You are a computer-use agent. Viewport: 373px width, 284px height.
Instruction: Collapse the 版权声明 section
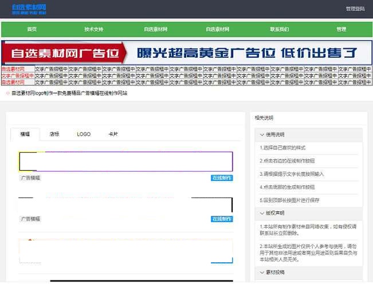[308, 213]
